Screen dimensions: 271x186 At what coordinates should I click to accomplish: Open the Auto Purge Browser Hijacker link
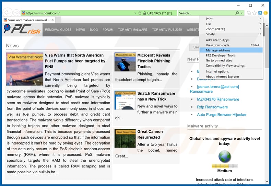point(222,115)
